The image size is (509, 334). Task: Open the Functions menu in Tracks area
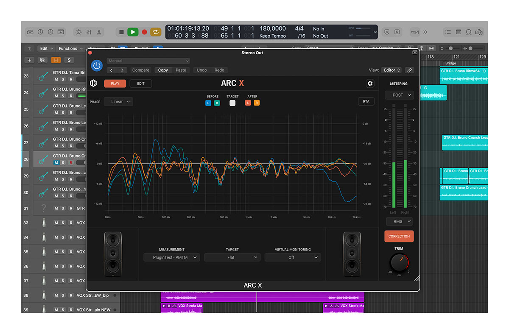coord(70,48)
